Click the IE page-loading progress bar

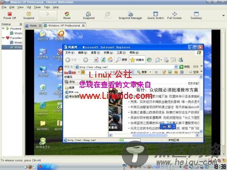tap(130, 140)
